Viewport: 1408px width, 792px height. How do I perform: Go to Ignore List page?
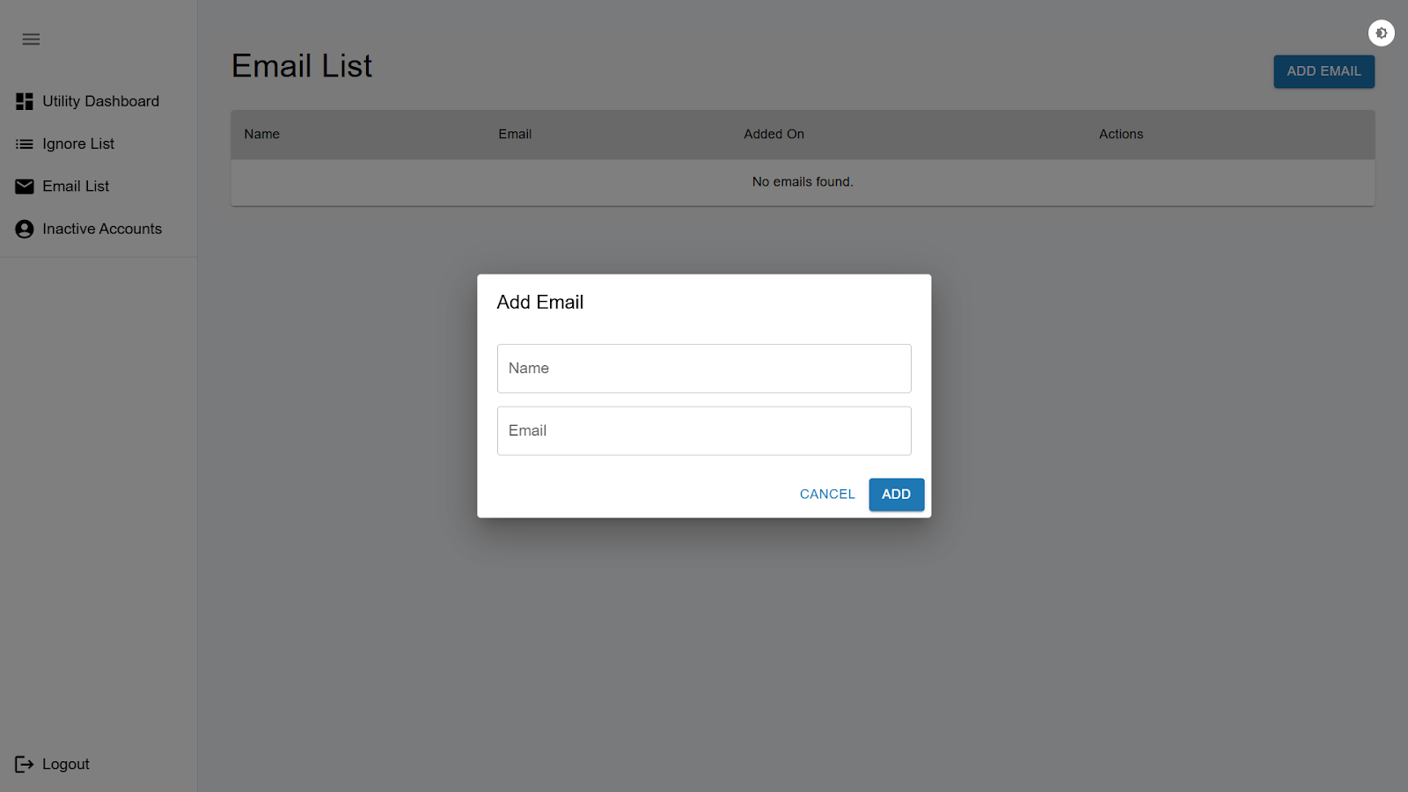78,143
